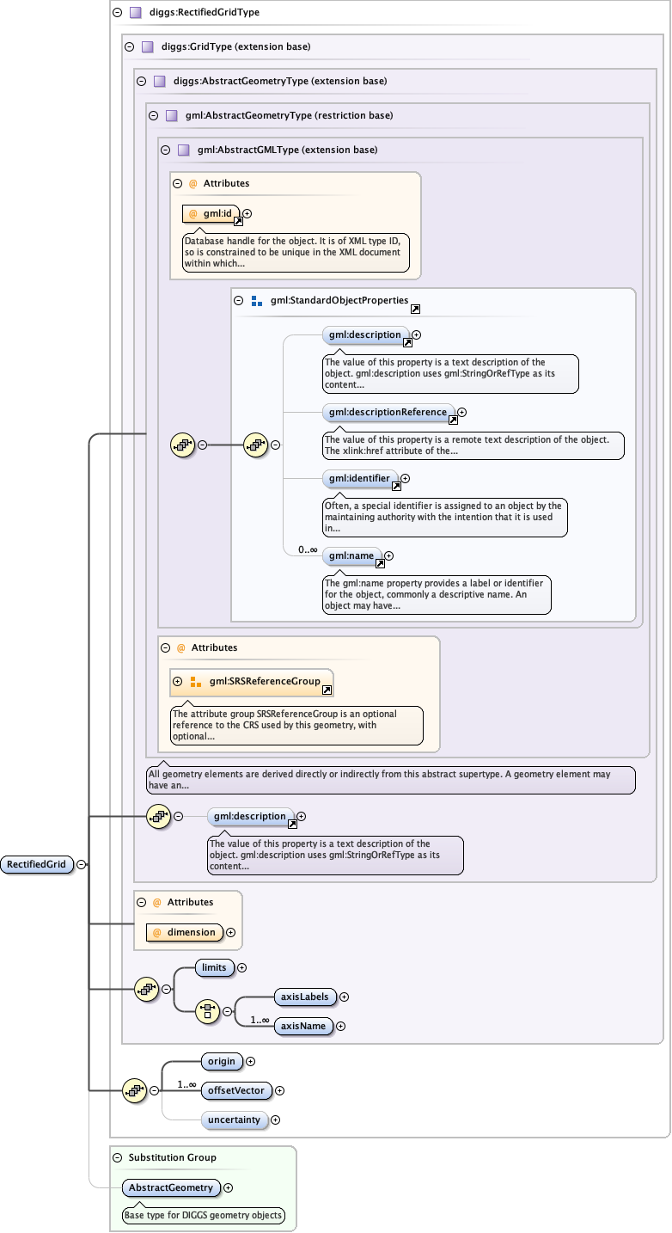The height and width of the screenshot is (1233, 672).
Task: Expand the dimension attribute
Action: 230,932
